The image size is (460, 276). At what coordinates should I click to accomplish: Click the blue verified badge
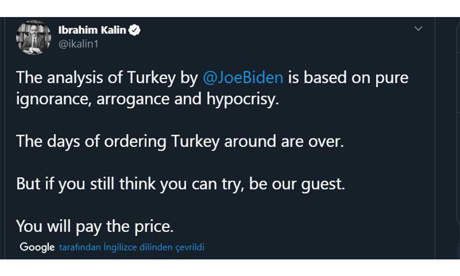(x=135, y=30)
